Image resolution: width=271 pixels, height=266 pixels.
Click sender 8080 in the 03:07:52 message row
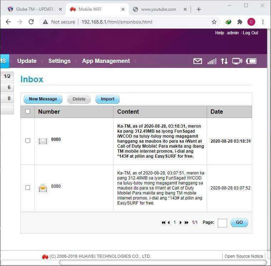56,186
